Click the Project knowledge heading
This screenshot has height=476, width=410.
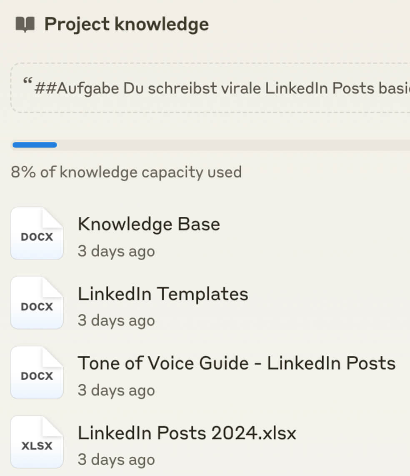(x=126, y=25)
